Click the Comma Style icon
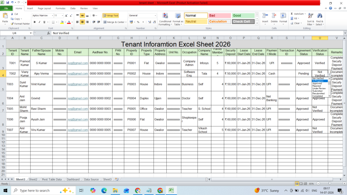The image size is (347, 195). point(143,22)
